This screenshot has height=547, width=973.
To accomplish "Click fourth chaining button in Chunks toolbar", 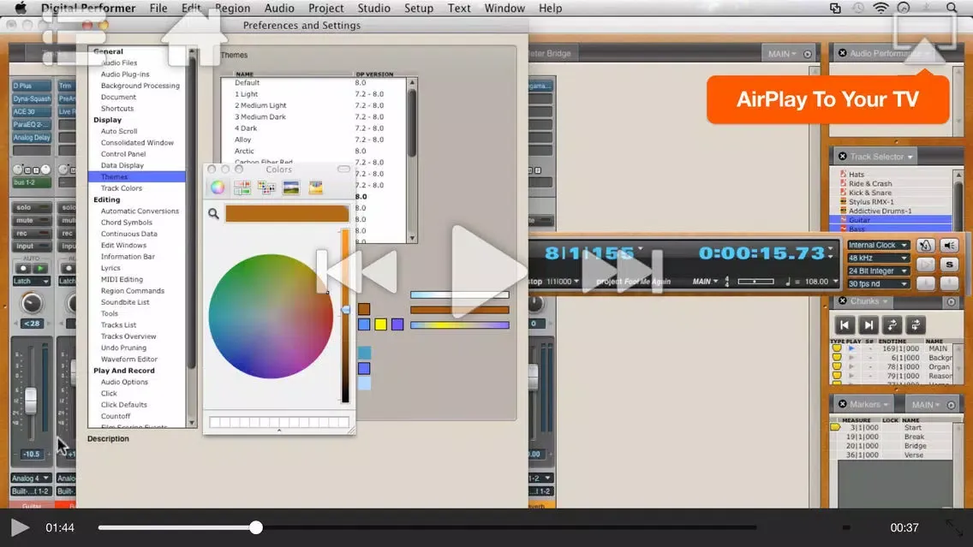I will pyautogui.click(x=916, y=325).
